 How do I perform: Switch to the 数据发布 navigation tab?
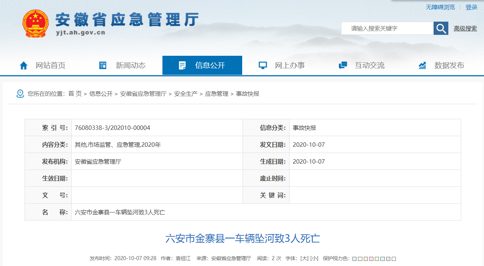[x=449, y=66]
